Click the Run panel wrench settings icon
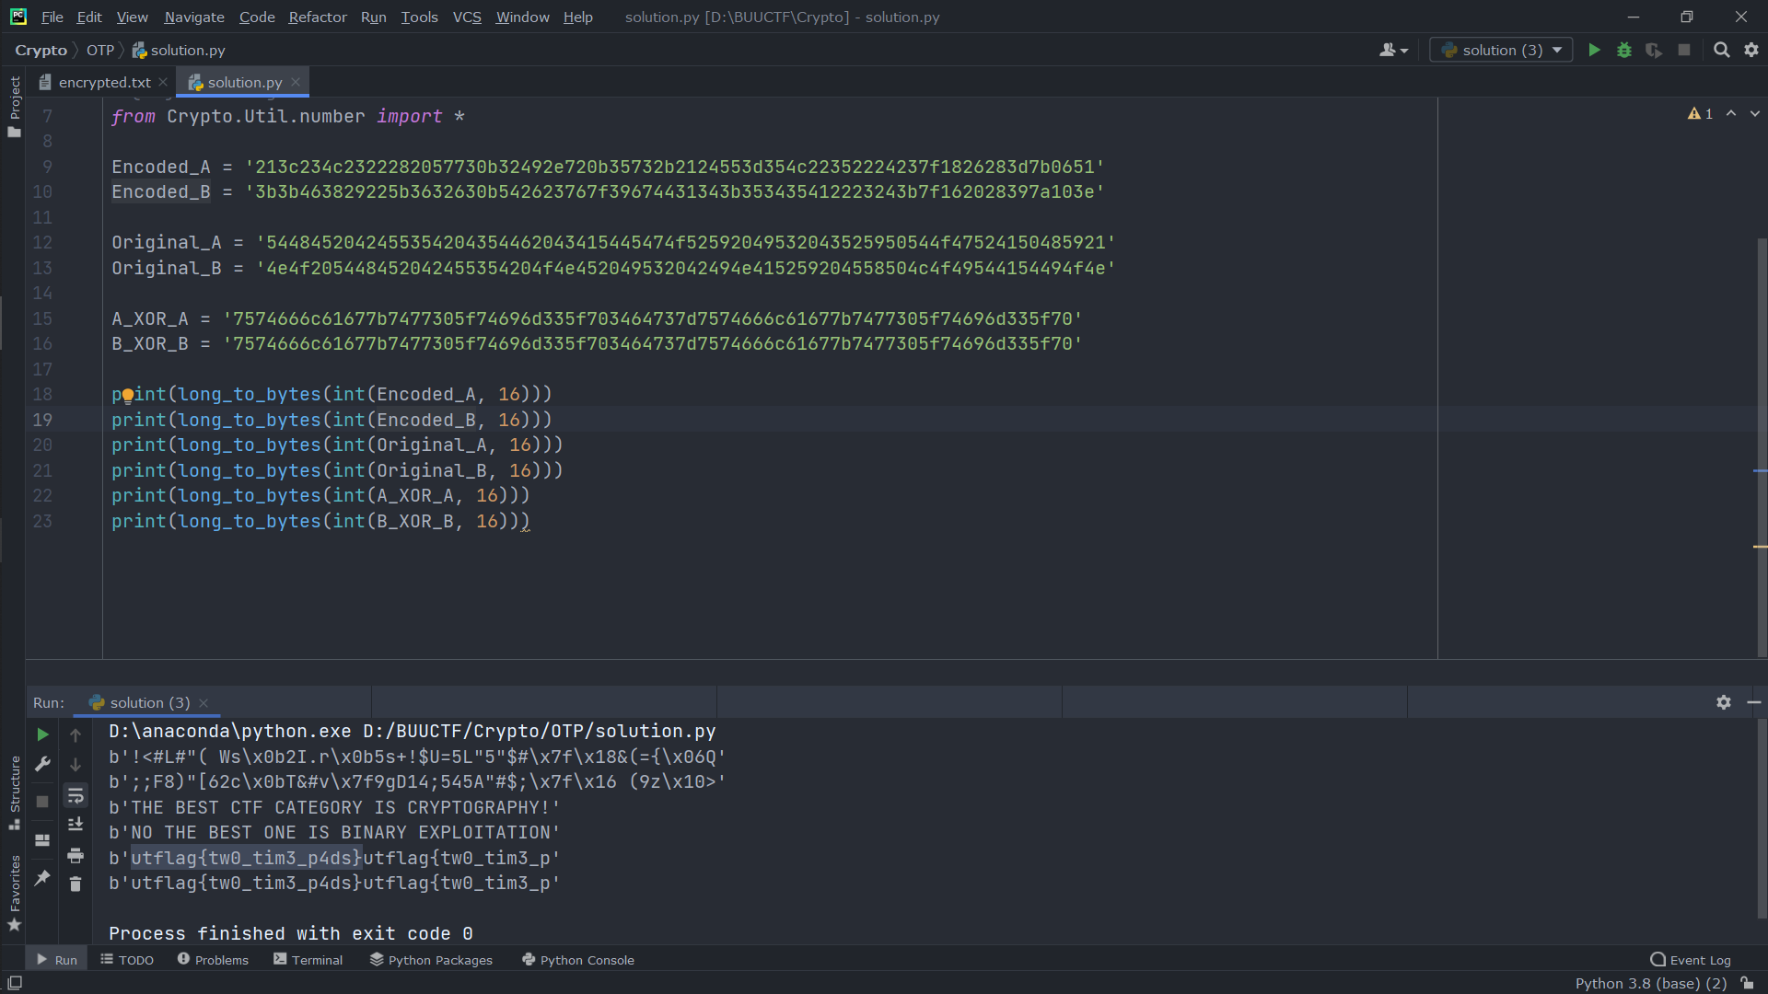The height and width of the screenshot is (994, 1768). (x=42, y=764)
